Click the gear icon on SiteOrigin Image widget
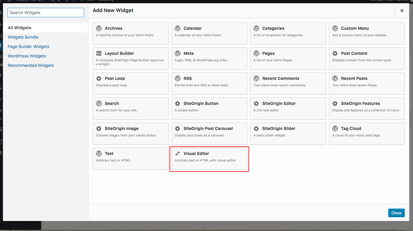 [99, 128]
